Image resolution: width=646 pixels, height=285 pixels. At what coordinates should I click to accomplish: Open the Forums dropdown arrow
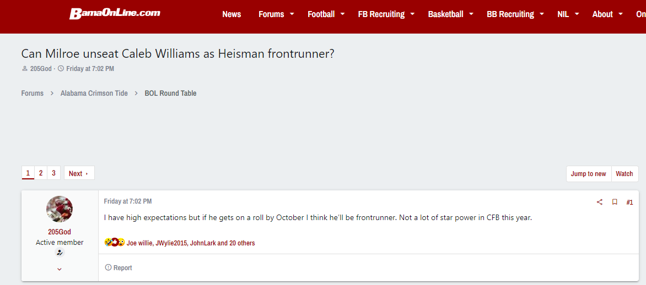point(292,14)
